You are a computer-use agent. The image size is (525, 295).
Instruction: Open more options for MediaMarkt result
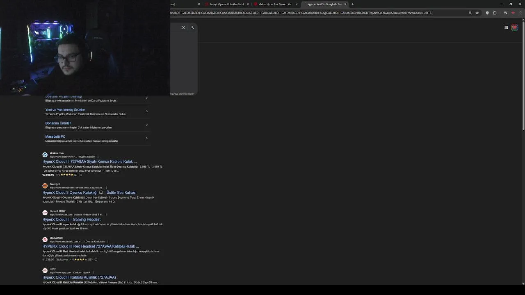point(108,241)
